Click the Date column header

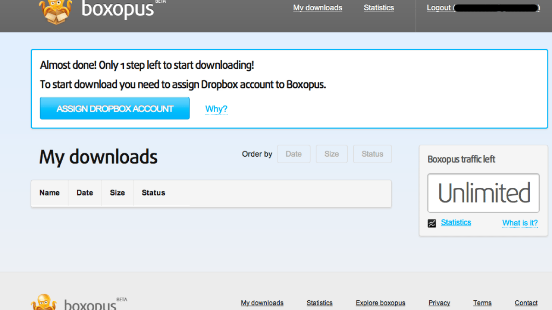tap(85, 193)
